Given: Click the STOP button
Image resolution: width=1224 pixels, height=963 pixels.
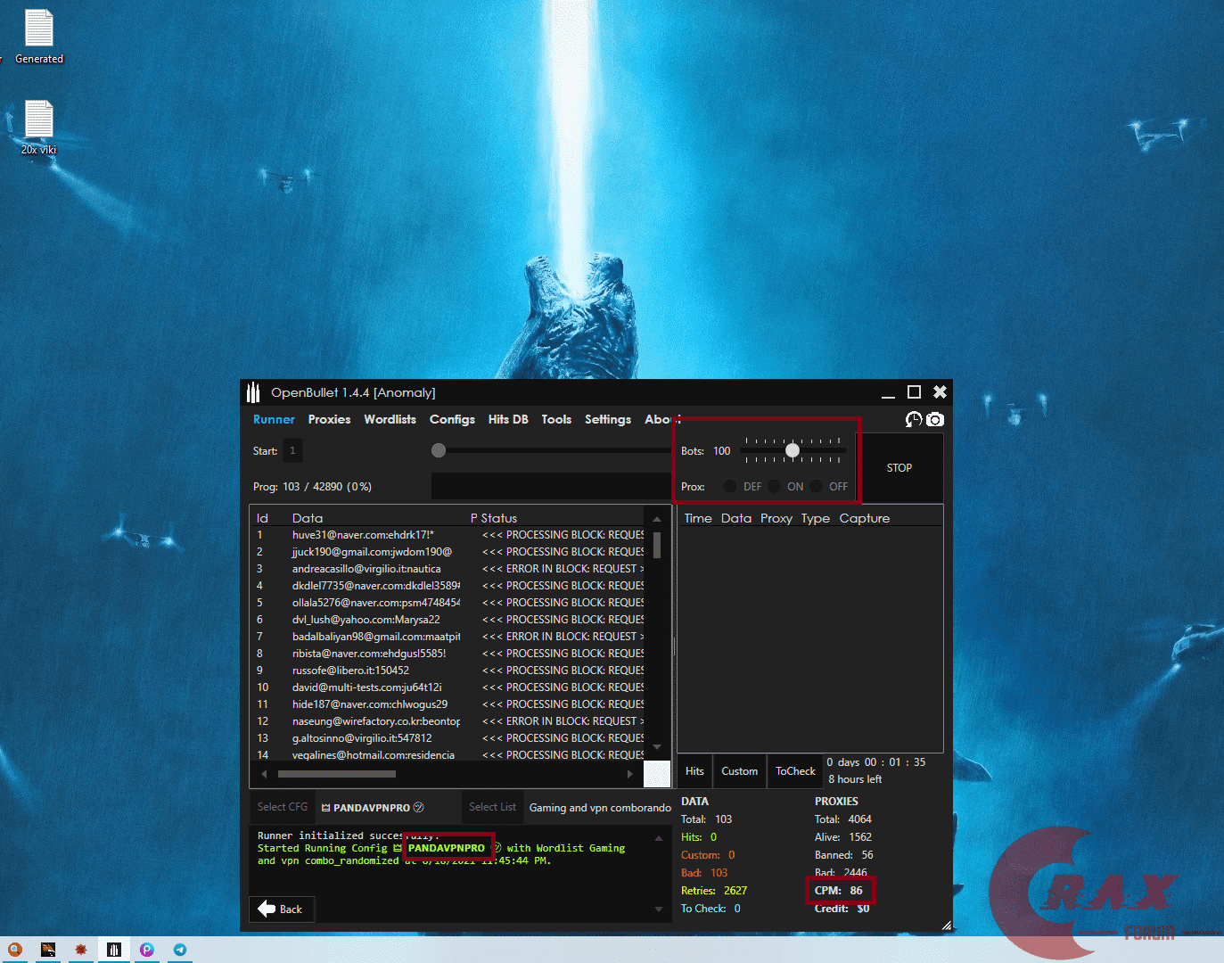Looking at the screenshot, I should pos(899,467).
